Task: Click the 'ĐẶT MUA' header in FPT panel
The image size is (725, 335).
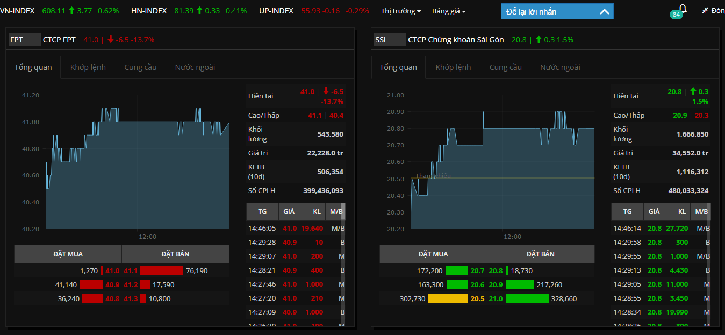Action: click(68, 254)
